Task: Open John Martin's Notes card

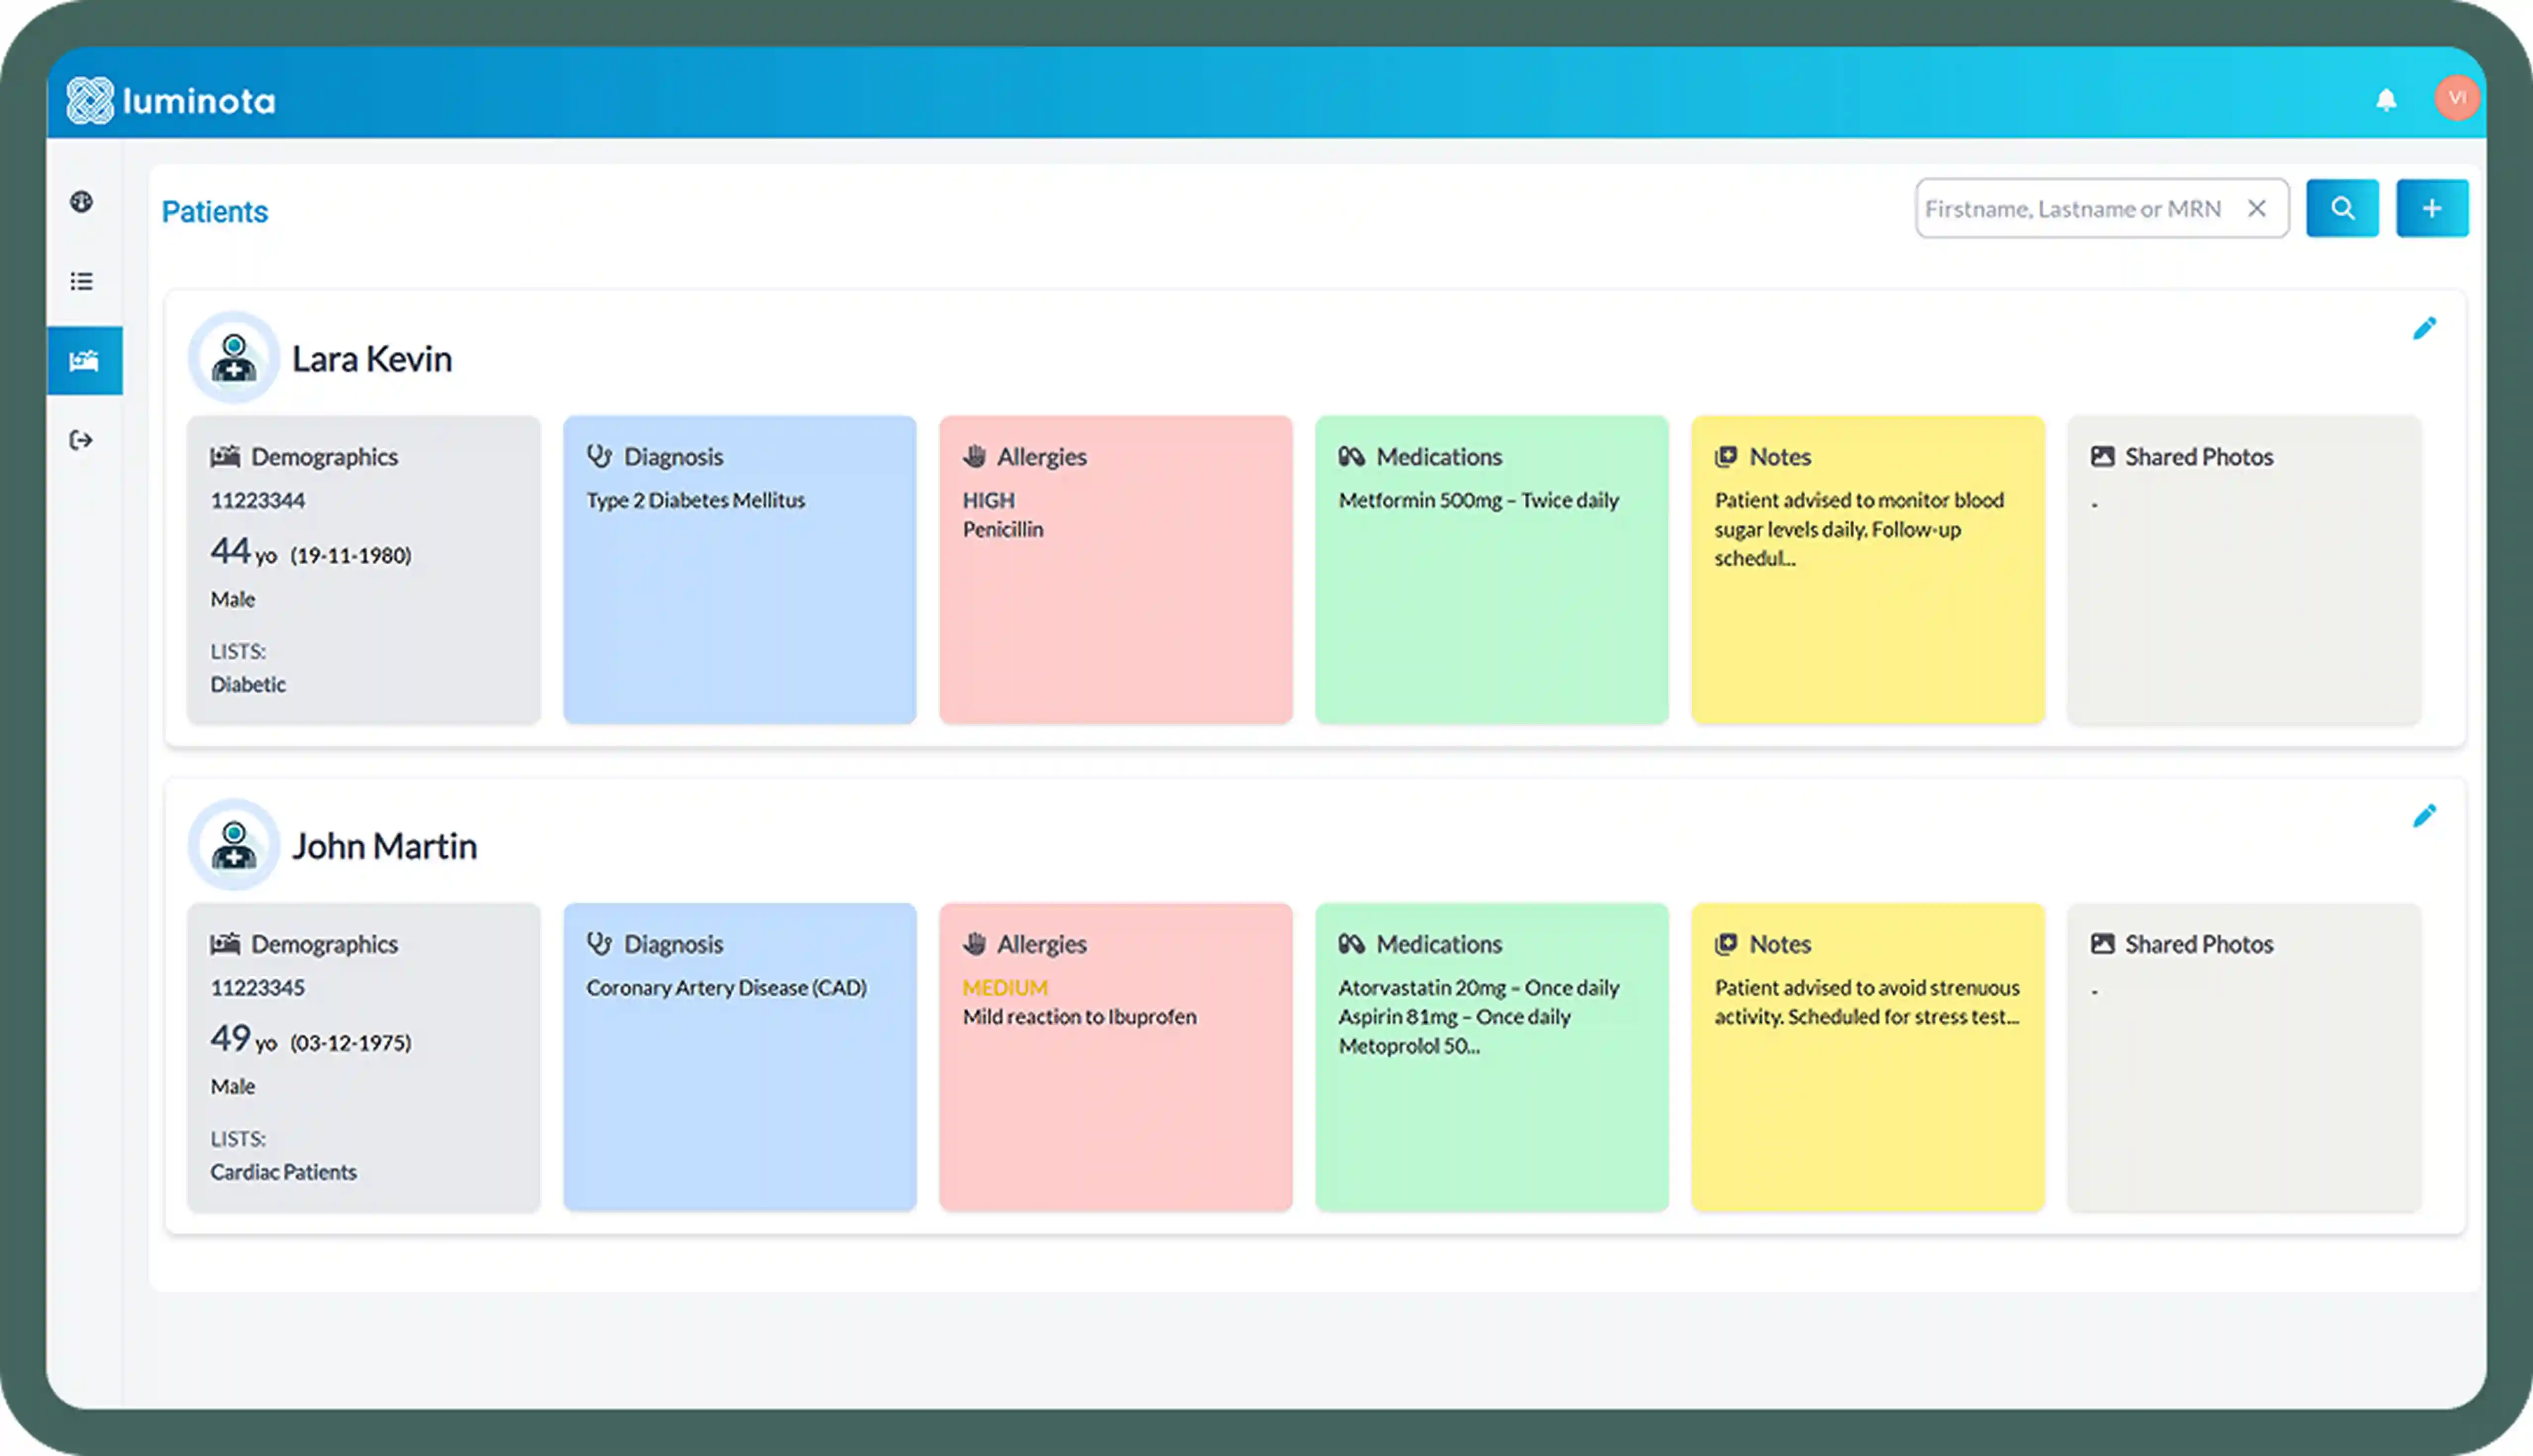Action: (1867, 1057)
